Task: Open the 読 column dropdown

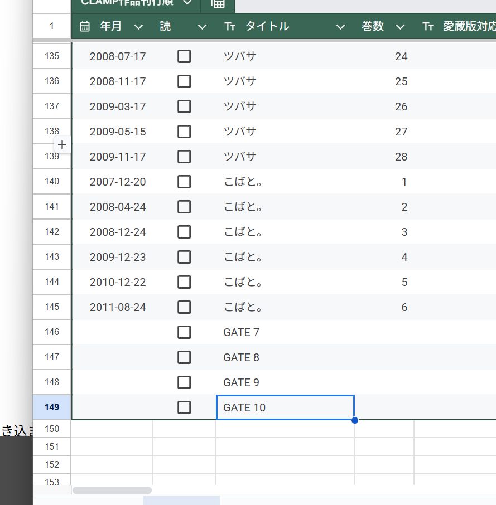Action: tap(202, 27)
